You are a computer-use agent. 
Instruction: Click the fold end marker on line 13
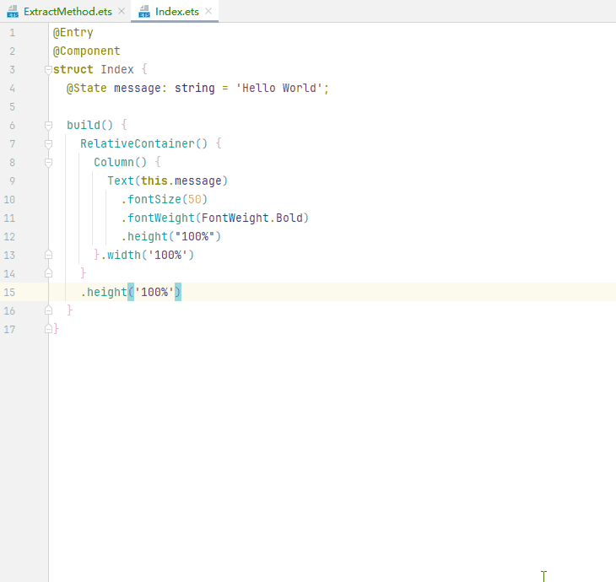tap(49, 255)
